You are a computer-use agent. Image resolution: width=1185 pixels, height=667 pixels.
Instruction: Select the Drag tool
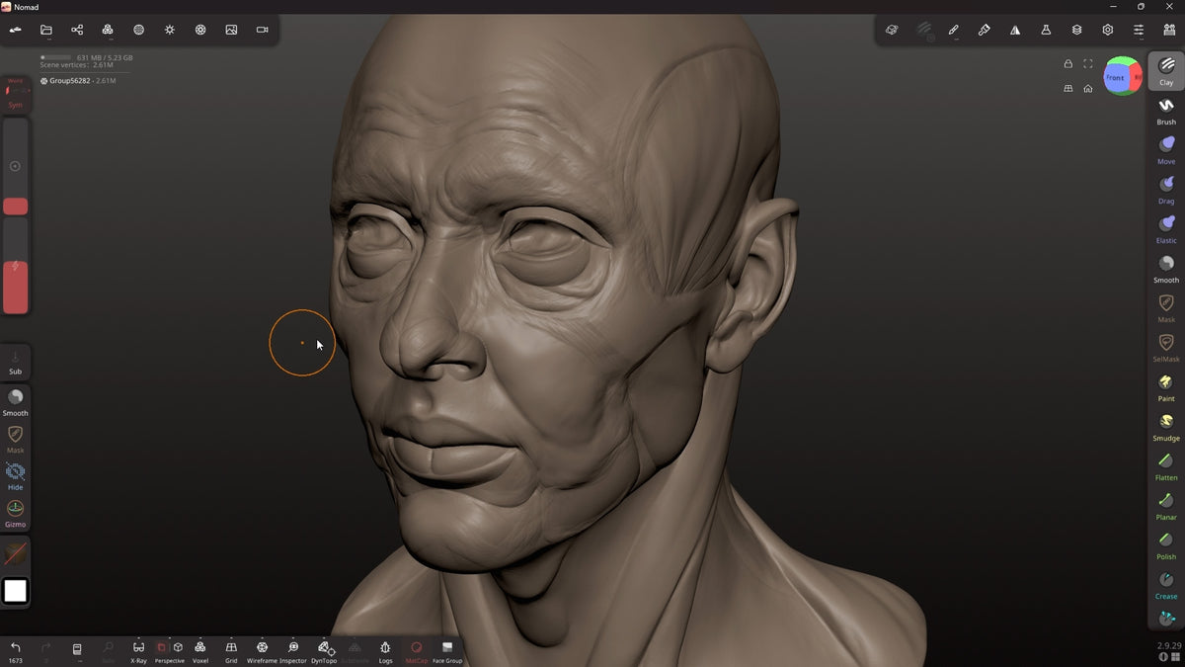[1166, 189]
